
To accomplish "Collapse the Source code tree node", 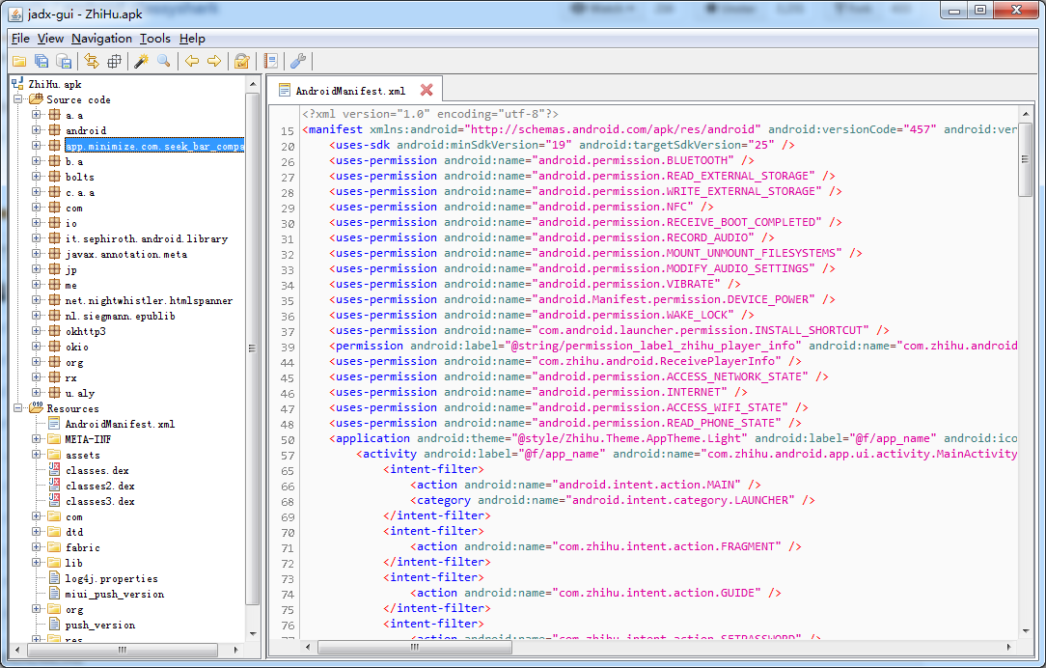I will tap(18, 99).
